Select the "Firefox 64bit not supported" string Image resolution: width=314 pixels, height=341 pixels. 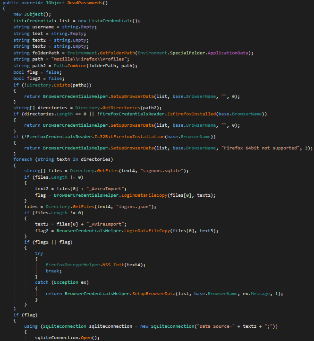[x=260, y=148]
